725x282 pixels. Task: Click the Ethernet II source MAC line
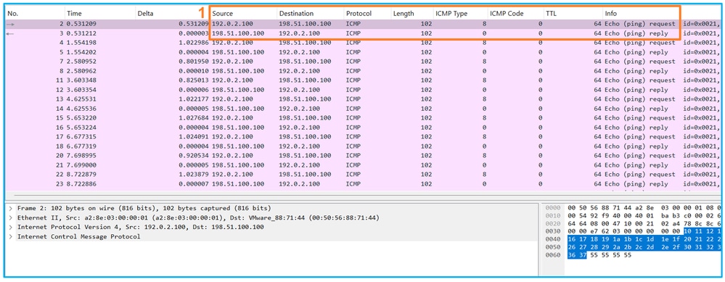point(198,218)
